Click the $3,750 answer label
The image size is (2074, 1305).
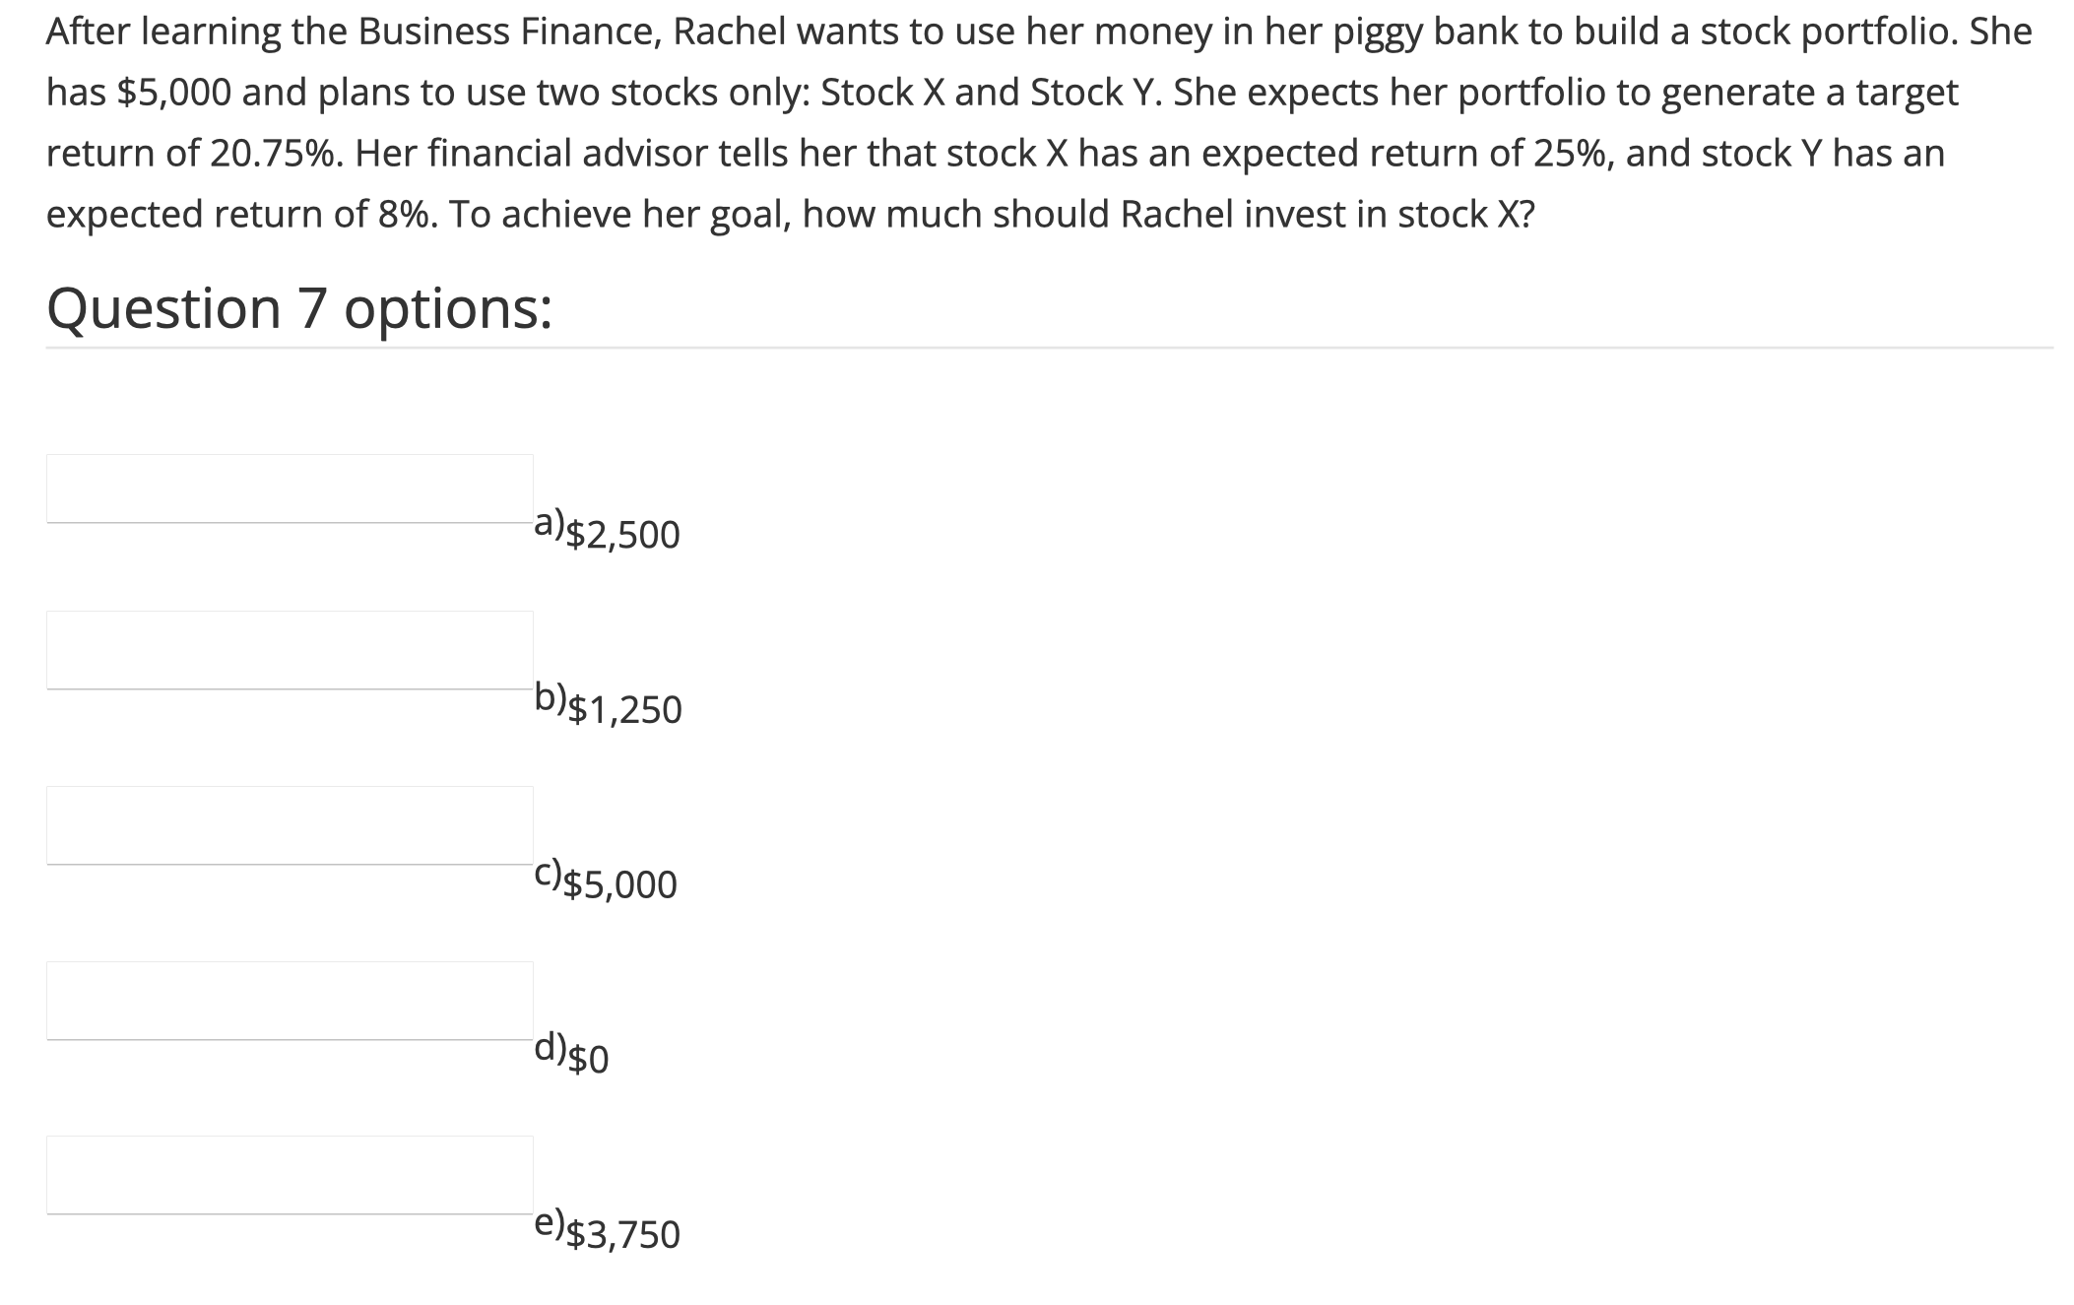[623, 1235]
